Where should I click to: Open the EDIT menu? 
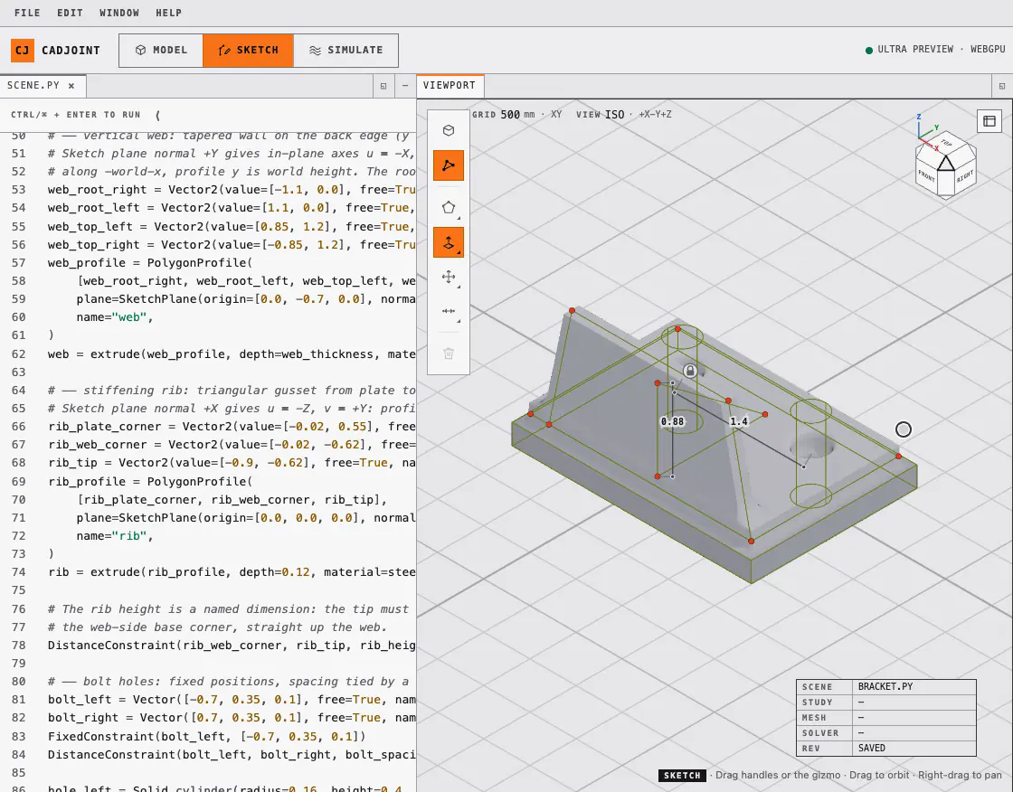tap(70, 13)
